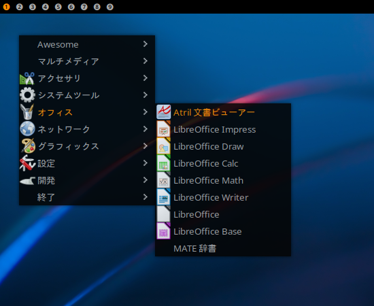Launch Atril 文書ビューアー from submenu
Viewport: 374px width, 306px height.
(223, 112)
